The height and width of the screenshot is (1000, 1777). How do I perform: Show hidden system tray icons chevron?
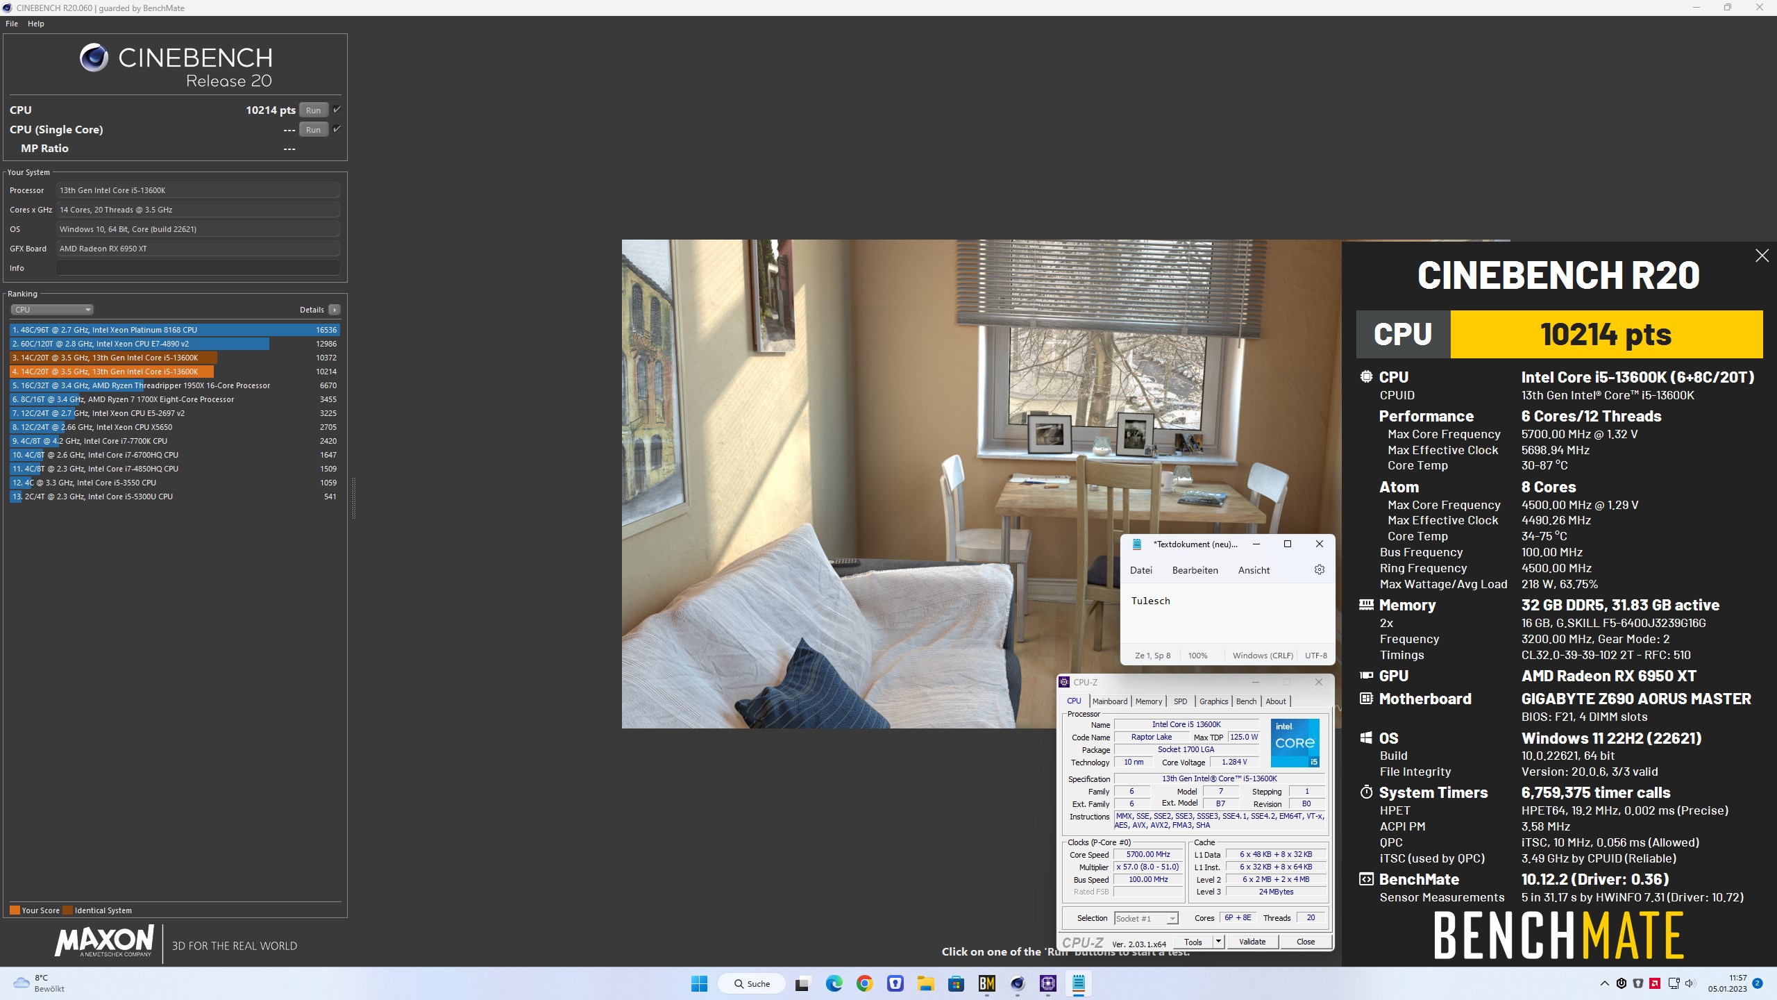[1604, 983]
